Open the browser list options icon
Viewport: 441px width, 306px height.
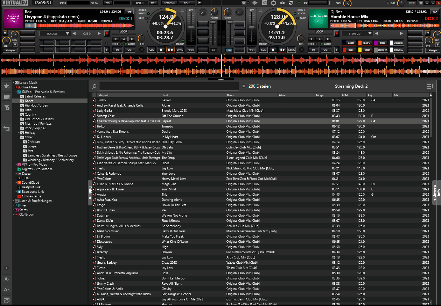point(430,86)
